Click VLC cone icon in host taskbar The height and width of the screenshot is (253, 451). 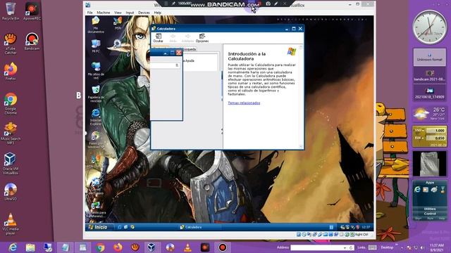coord(187,247)
